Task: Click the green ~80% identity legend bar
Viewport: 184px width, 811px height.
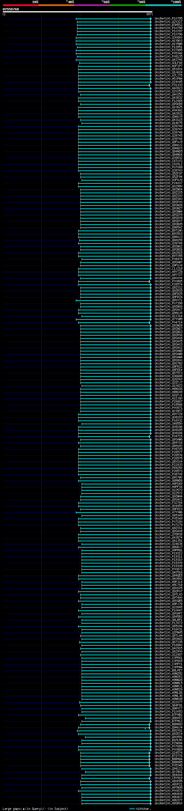Action: tap(127, 5)
